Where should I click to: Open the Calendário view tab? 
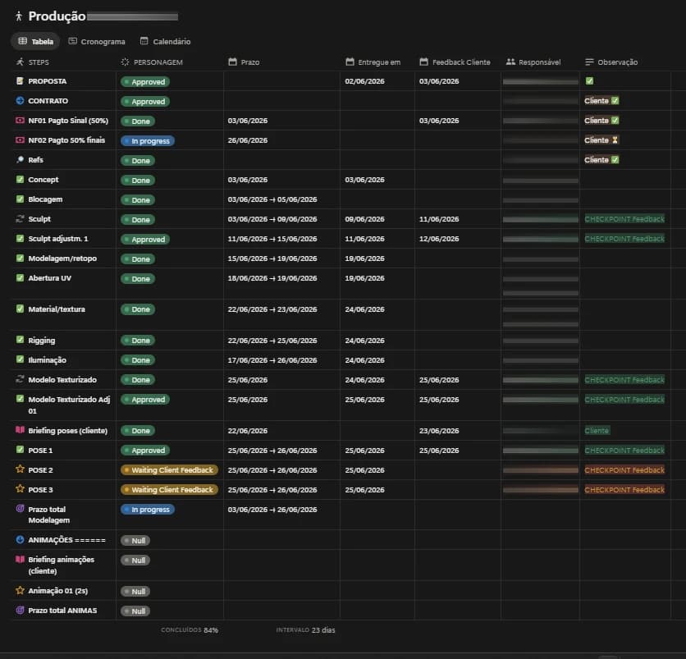click(x=166, y=41)
